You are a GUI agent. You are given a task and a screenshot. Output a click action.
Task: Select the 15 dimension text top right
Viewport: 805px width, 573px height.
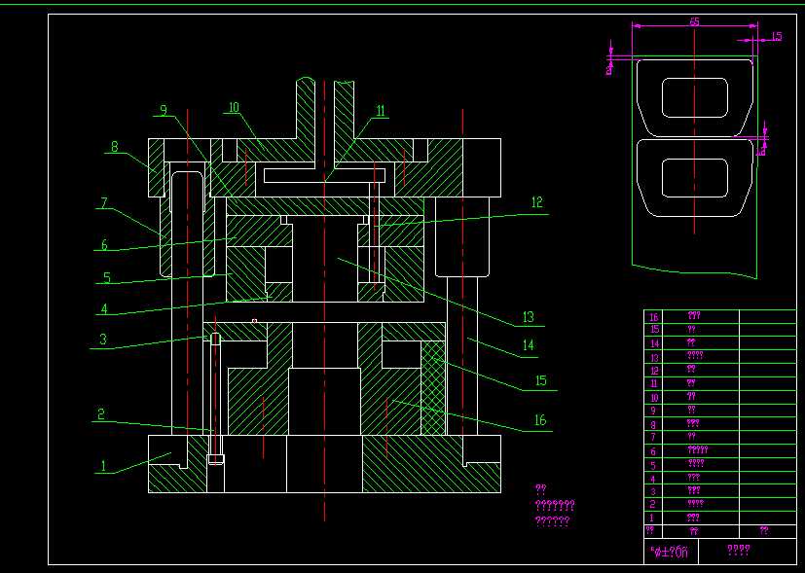click(776, 36)
